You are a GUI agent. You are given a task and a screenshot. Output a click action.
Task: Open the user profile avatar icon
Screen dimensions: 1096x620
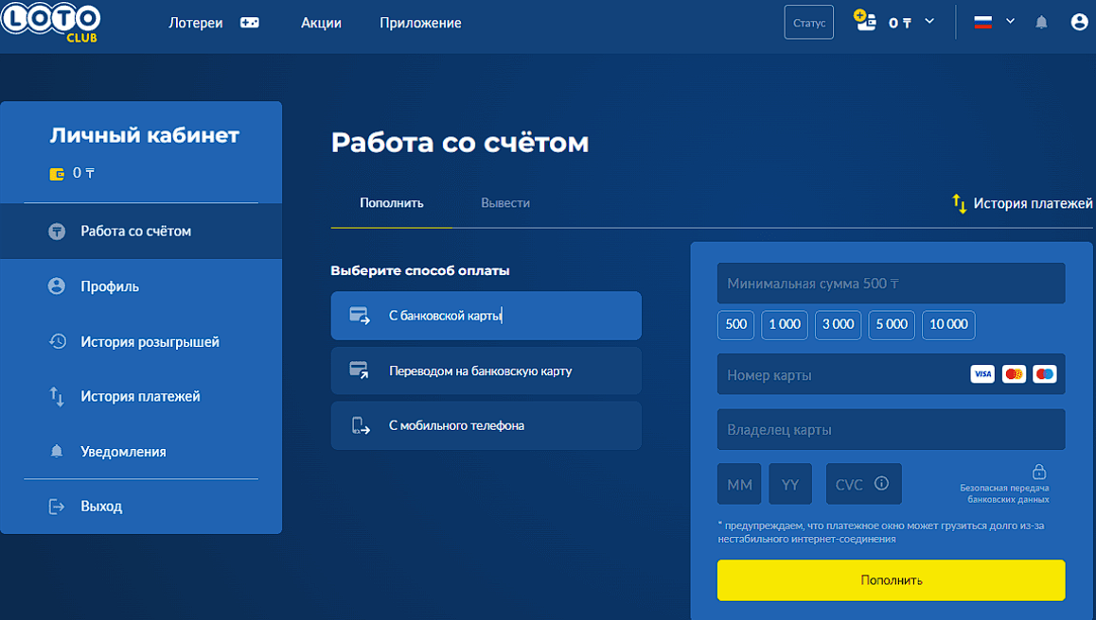[x=1079, y=23]
